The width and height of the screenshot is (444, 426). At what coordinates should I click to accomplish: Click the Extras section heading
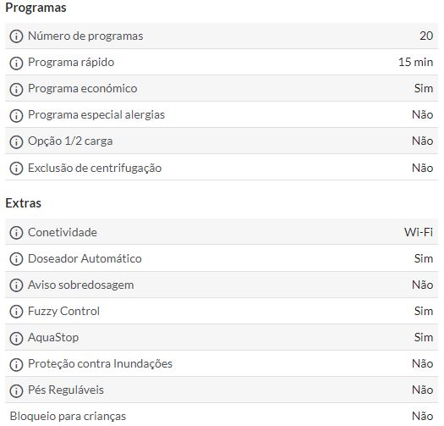[x=23, y=203]
